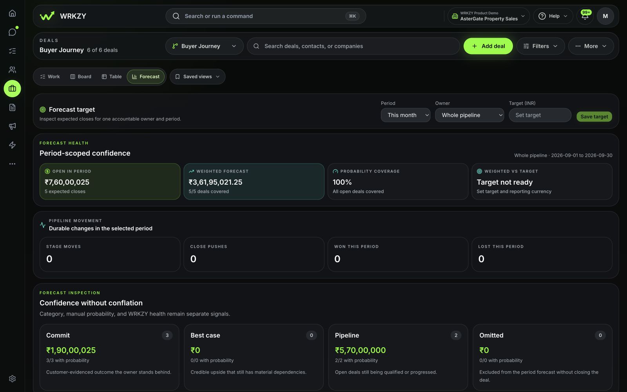
Task: Click the Forecast target bullseye icon
Action: pyautogui.click(x=43, y=110)
